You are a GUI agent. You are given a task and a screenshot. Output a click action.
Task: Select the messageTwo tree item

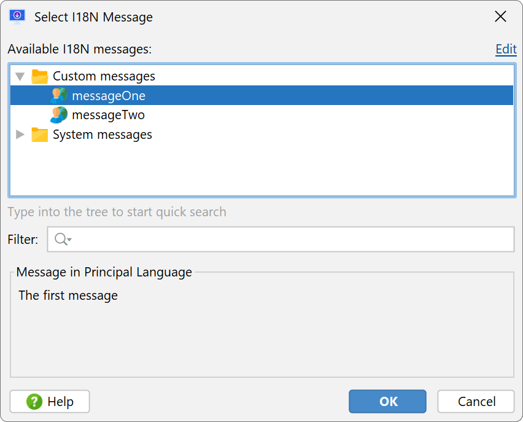(x=109, y=115)
